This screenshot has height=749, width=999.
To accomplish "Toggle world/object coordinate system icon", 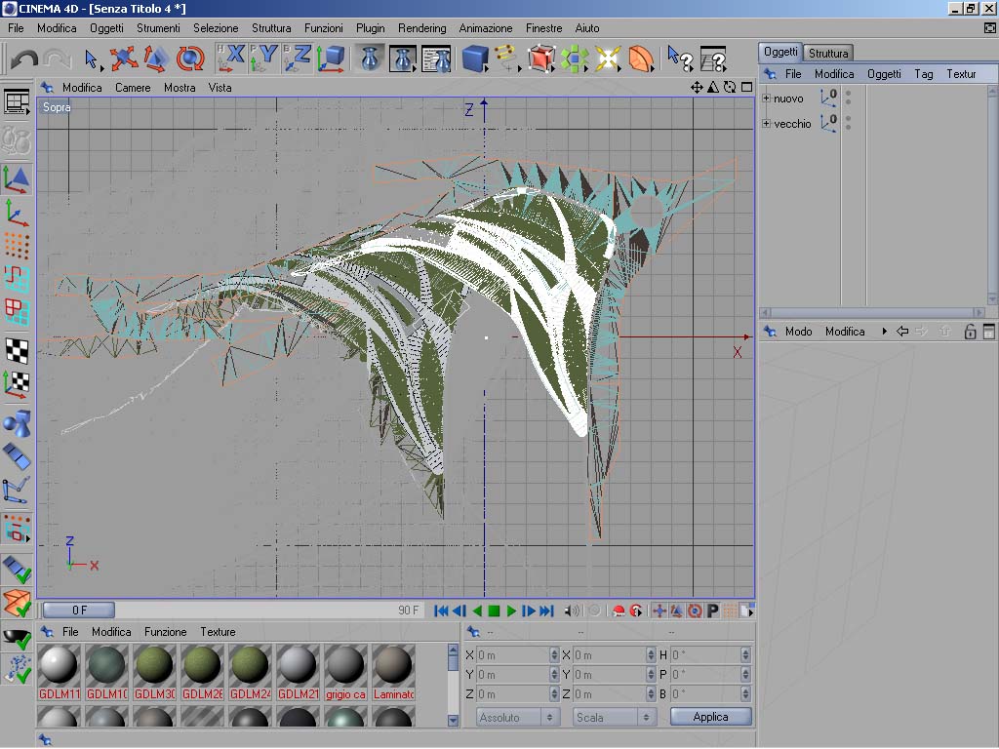I will [x=331, y=59].
